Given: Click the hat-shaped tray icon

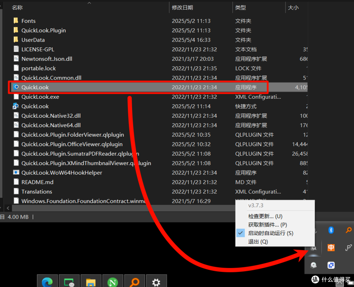Looking at the screenshot, I should coord(313,265).
